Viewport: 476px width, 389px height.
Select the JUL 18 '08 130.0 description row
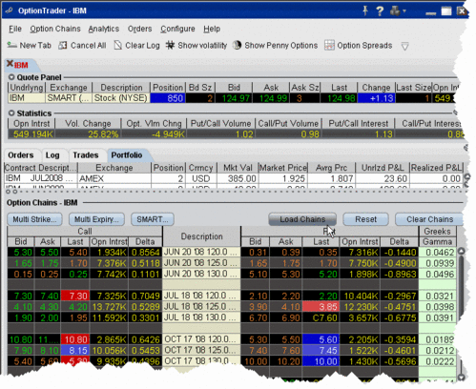201,317
